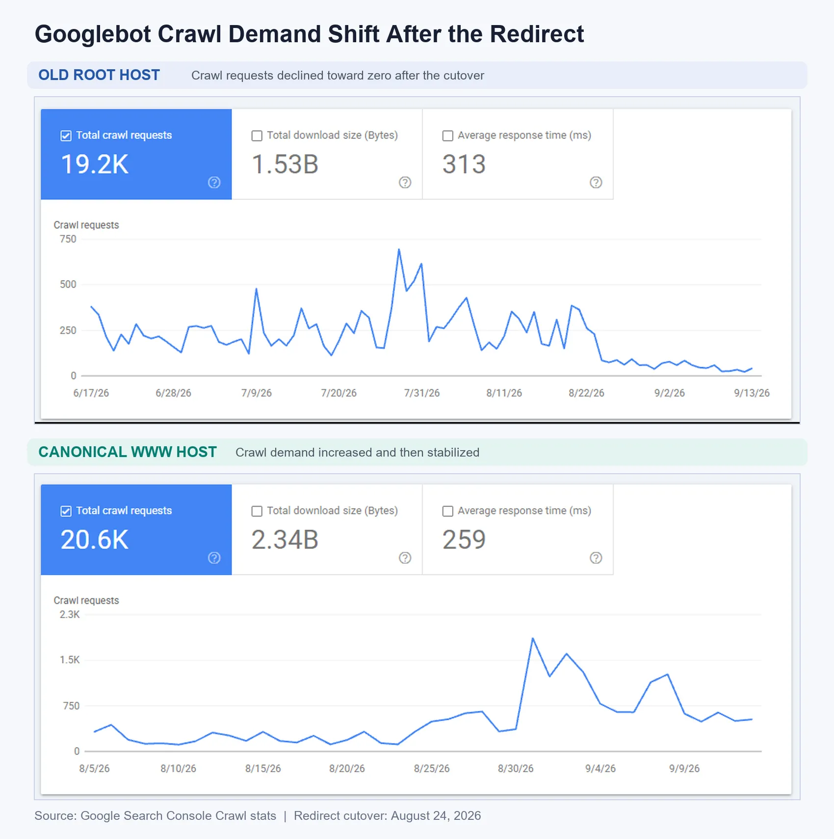Screen dimensions: 834x839
Task: Click the 1.5K y-axis label
Action: click(x=70, y=660)
